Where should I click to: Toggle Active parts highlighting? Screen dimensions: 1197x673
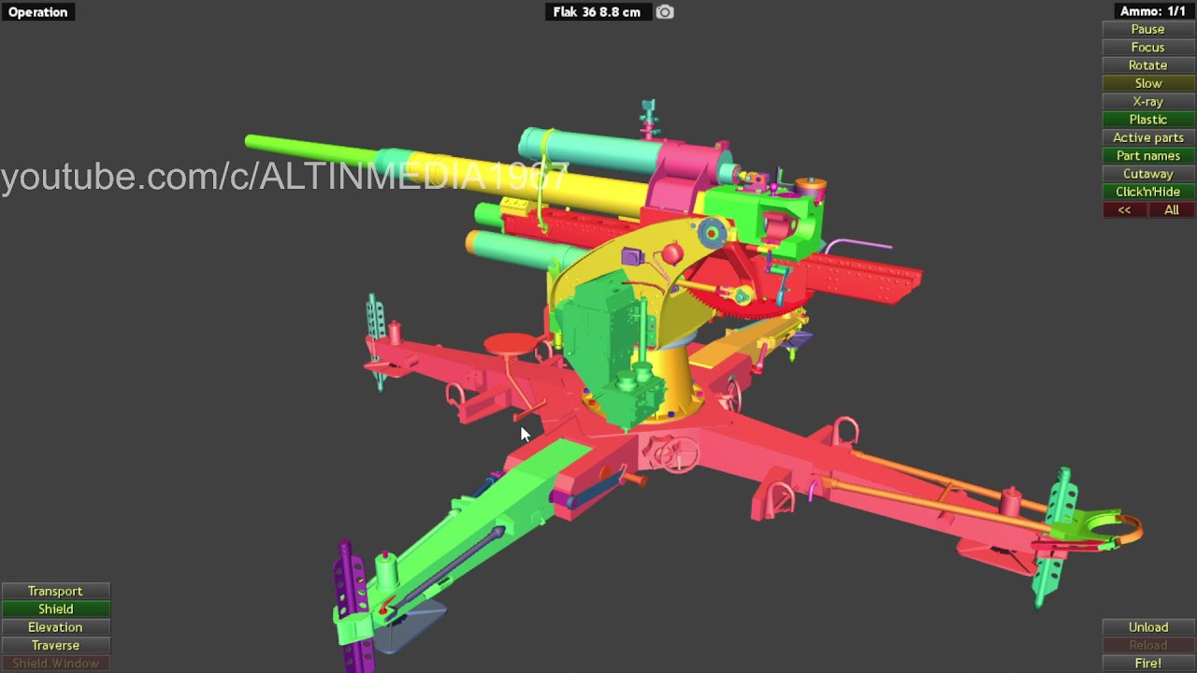pos(1147,137)
